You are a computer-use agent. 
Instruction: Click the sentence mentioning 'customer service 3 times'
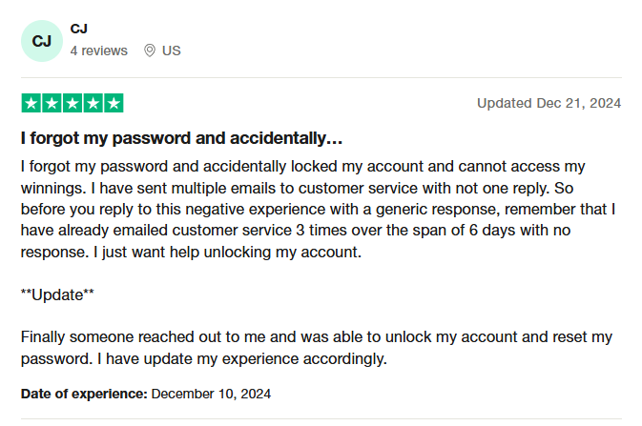tap(318, 220)
